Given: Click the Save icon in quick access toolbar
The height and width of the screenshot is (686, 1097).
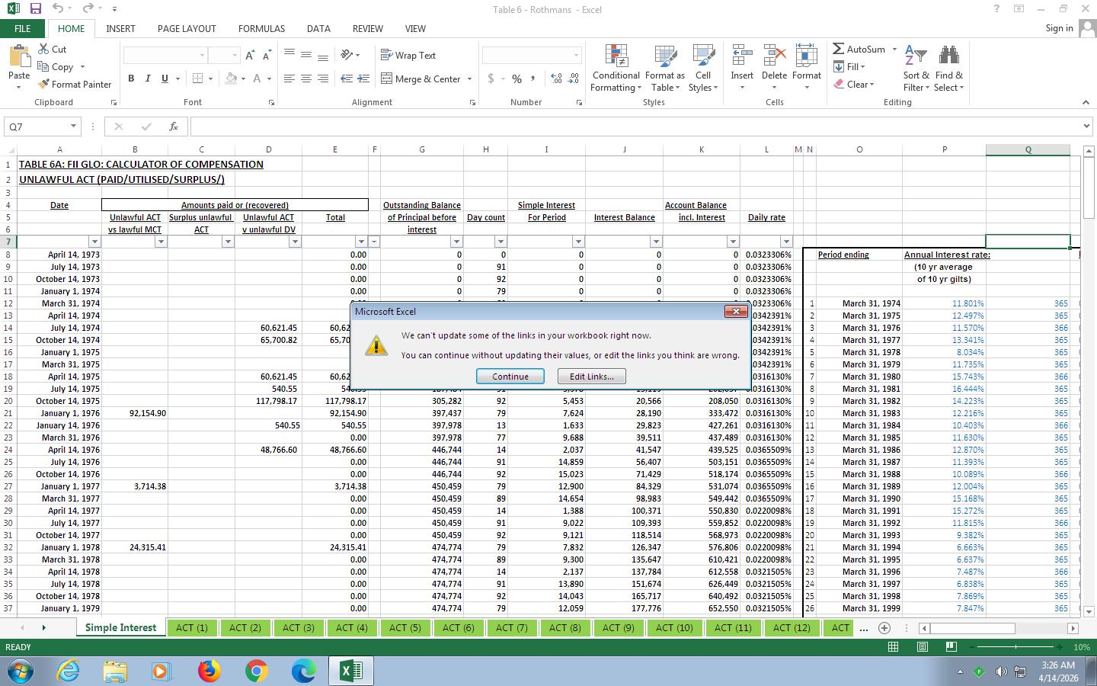Looking at the screenshot, I should click(35, 9).
